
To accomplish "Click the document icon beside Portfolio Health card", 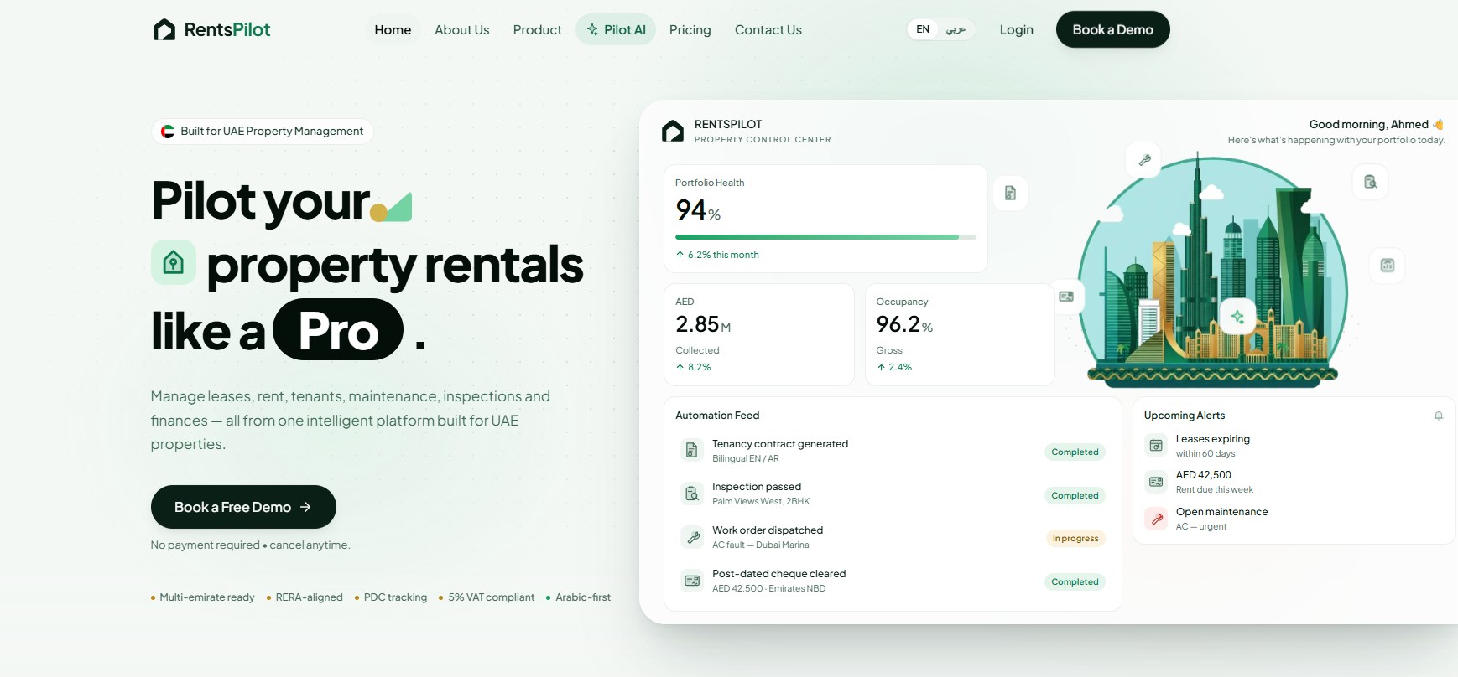I will click(x=1010, y=193).
